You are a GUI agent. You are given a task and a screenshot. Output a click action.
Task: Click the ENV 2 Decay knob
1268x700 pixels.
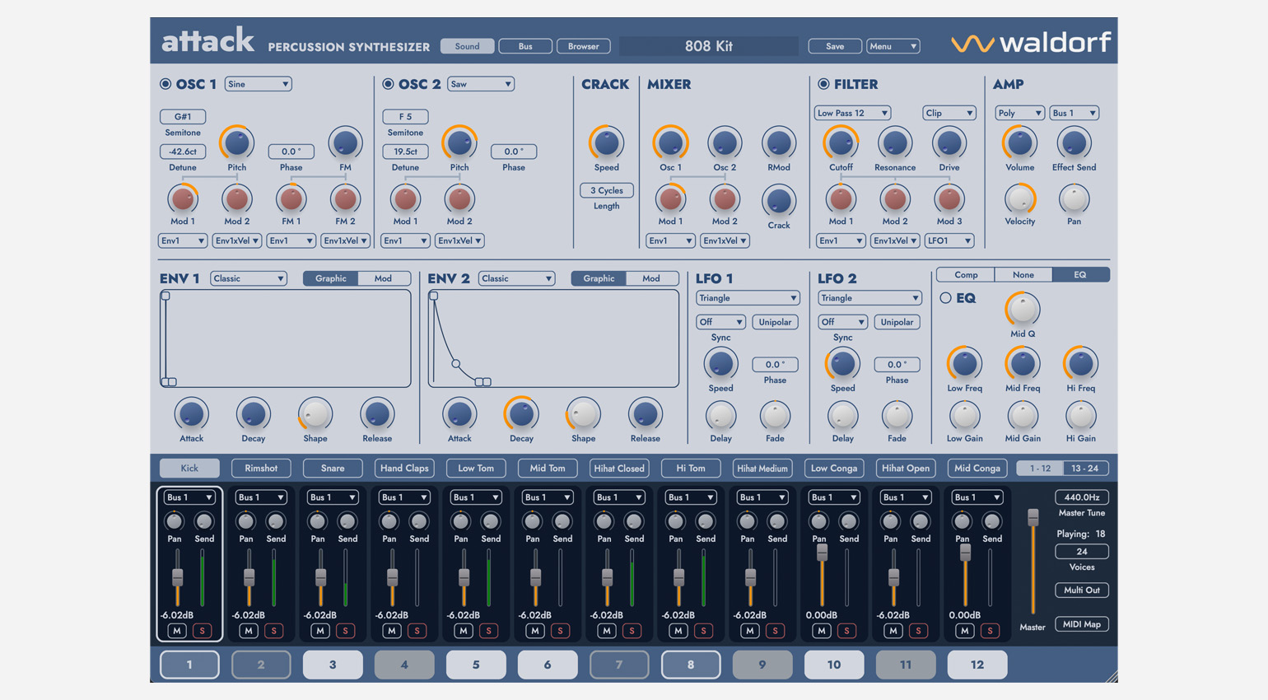(521, 414)
